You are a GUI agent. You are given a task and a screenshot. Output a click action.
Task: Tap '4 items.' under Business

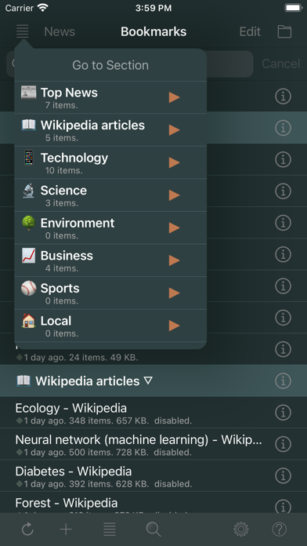tap(62, 268)
